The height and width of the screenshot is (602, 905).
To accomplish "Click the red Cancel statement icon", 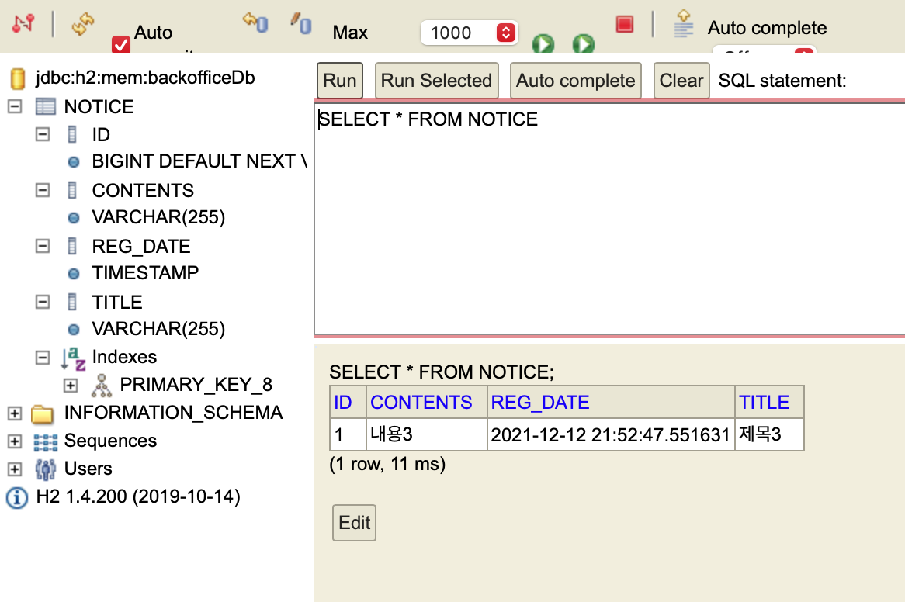I will point(625,24).
